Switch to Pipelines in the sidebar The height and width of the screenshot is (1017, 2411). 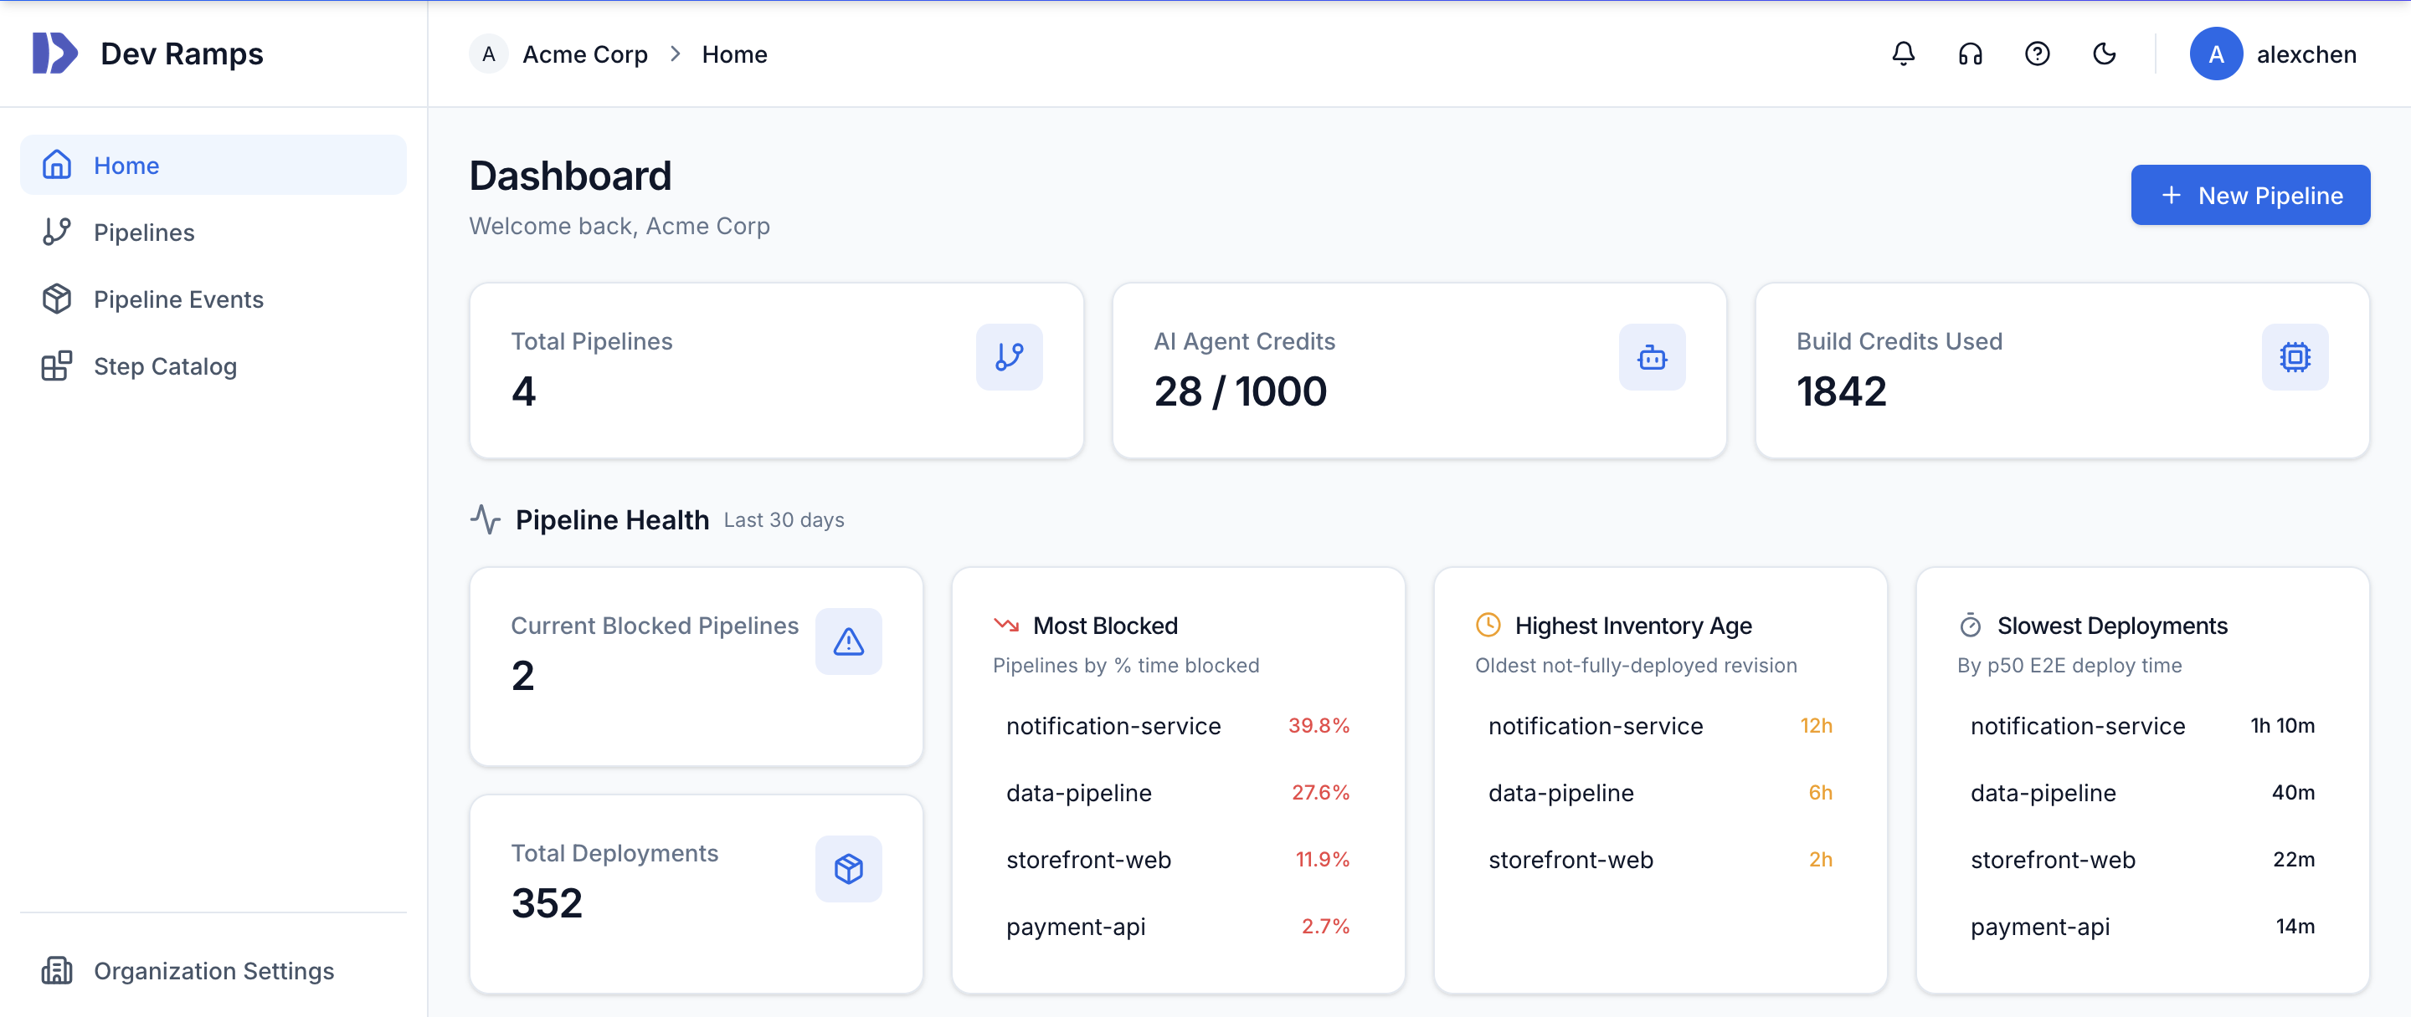click(145, 232)
